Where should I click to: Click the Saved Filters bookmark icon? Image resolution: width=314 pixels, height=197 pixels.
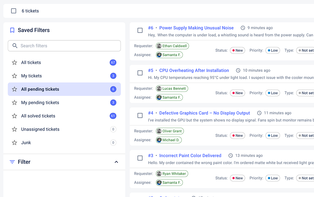coord(12,30)
